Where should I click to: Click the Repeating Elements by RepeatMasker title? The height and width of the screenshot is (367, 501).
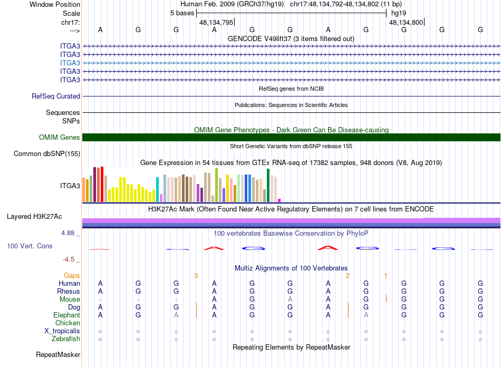[x=291, y=347]
